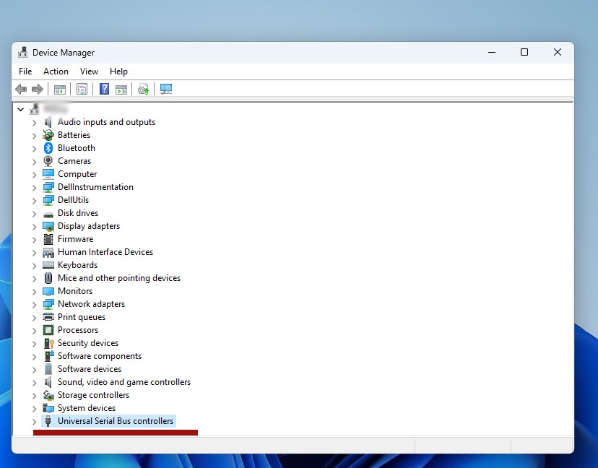Open the Help menu
This screenshot has height=468, width=598.
[x=118, y=71]
